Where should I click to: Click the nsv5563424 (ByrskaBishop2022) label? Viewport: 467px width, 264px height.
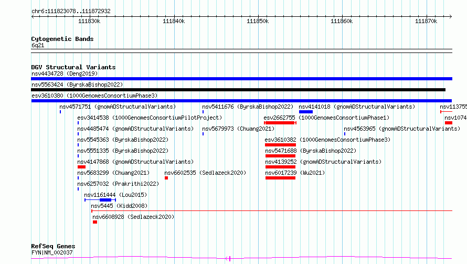point(77,85)
